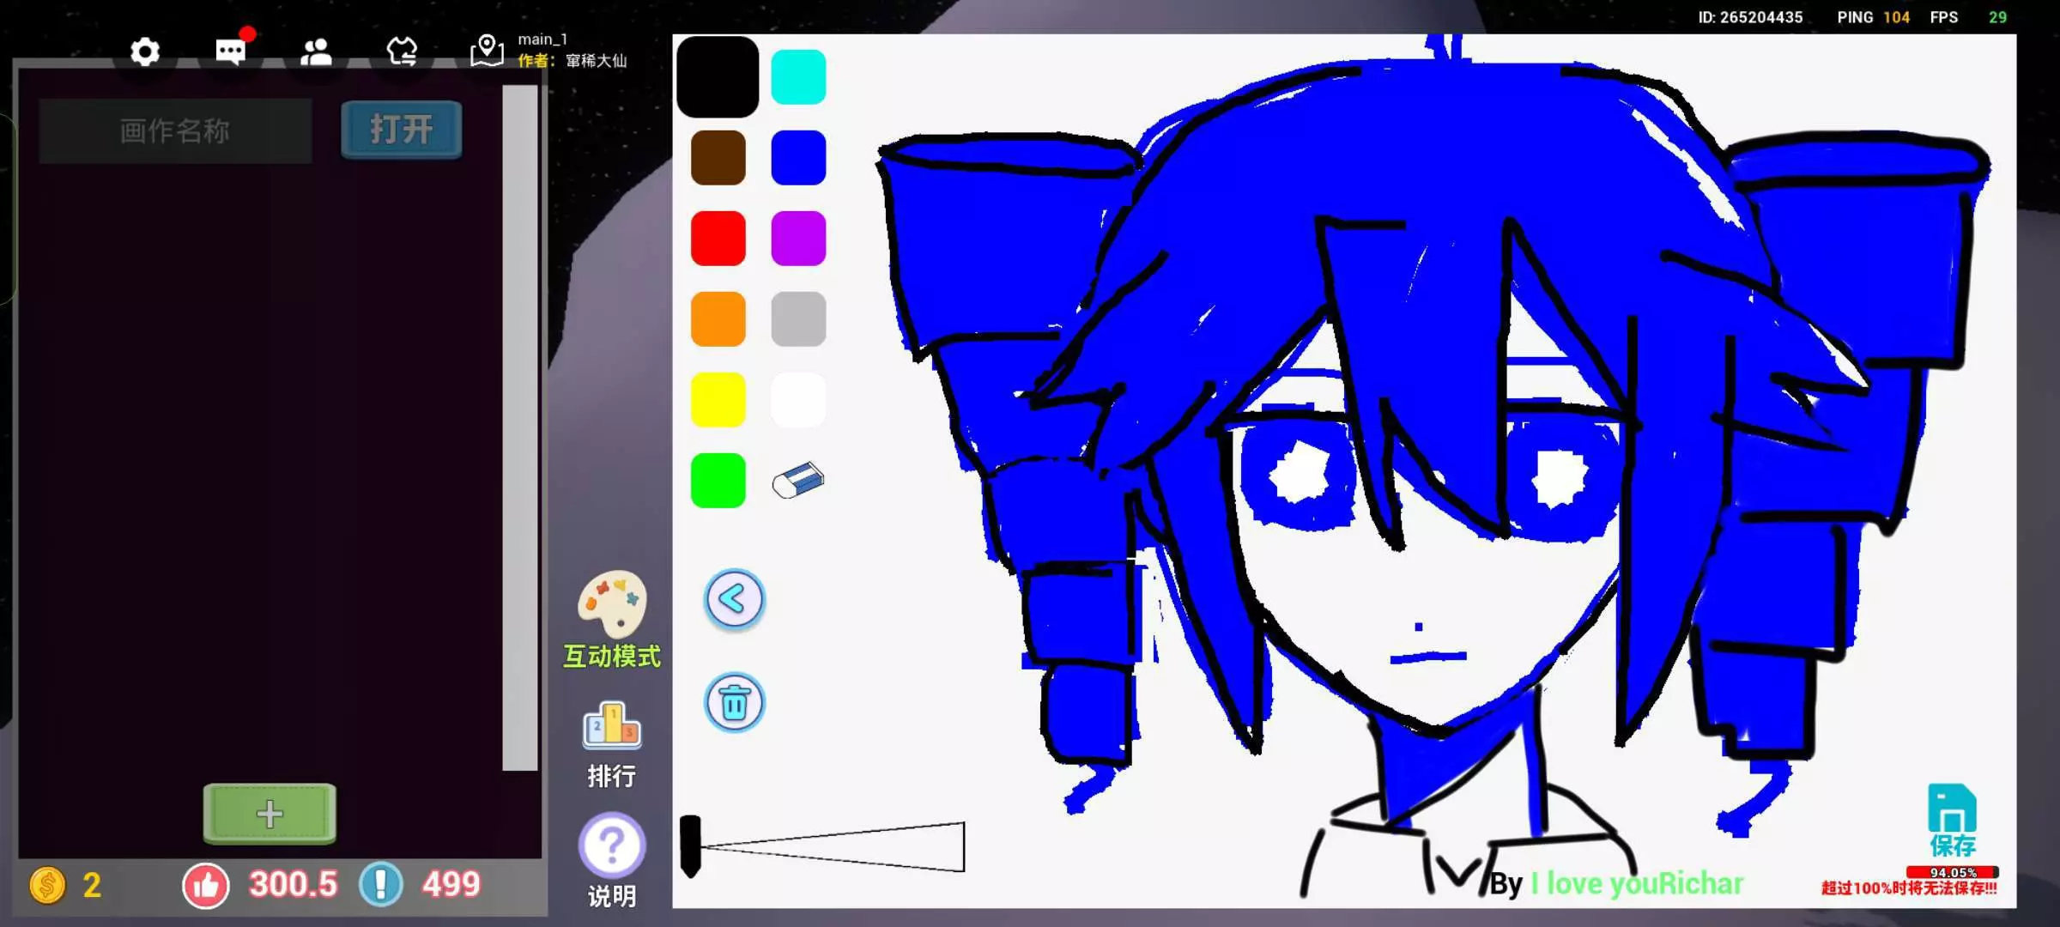Choose the red color swatch
The width and height of the screenshot is (2060, 927).
pyautogui.click(x=718, y=239)
